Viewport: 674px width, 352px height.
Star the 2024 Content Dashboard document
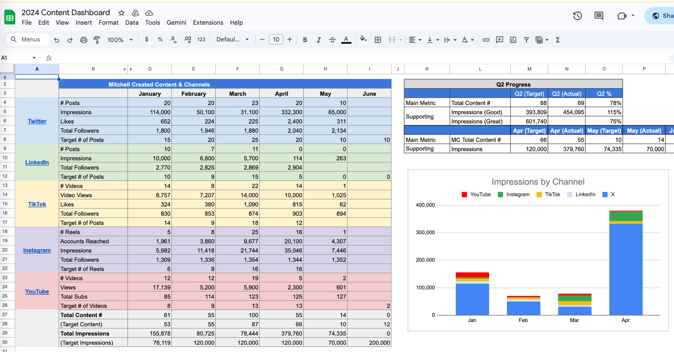coord(121,13)
